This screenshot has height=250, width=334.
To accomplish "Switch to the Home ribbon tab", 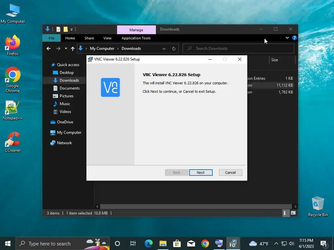I will point(70,38).
